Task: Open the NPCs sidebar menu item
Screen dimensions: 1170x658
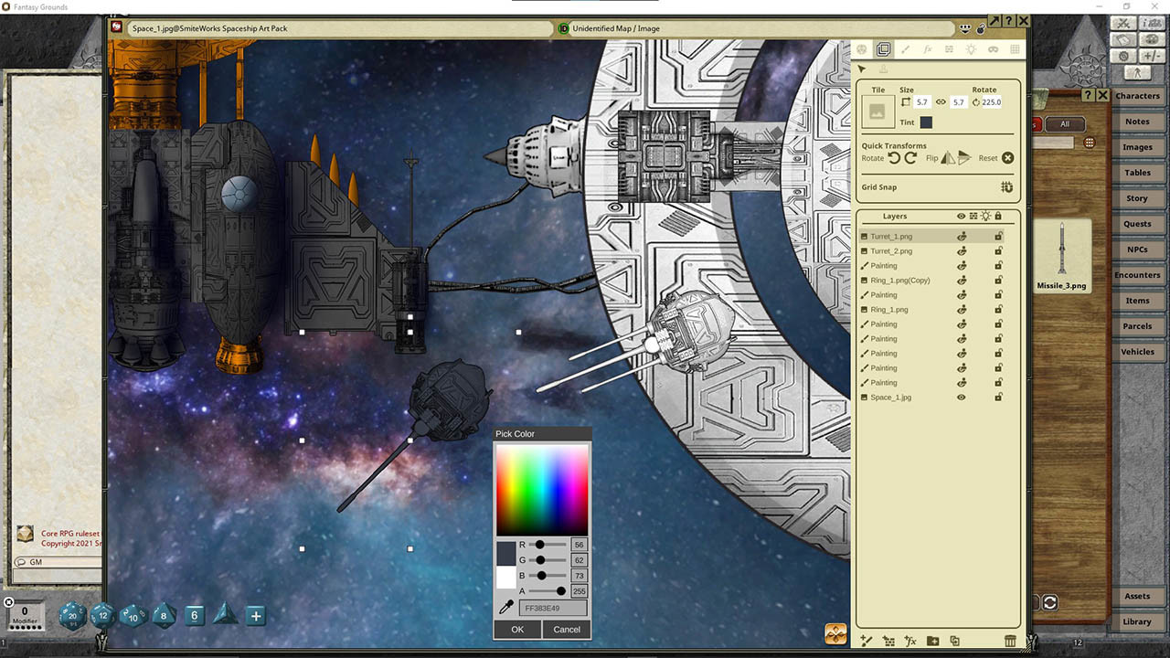Action: tap(1137, 249)
